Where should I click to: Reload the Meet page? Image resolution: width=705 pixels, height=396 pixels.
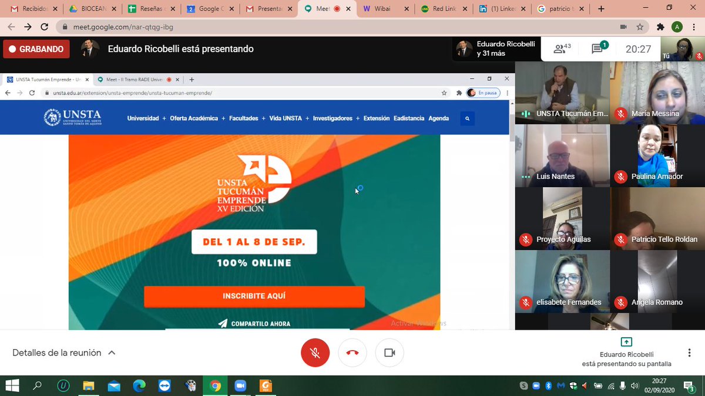click(45, 27)
